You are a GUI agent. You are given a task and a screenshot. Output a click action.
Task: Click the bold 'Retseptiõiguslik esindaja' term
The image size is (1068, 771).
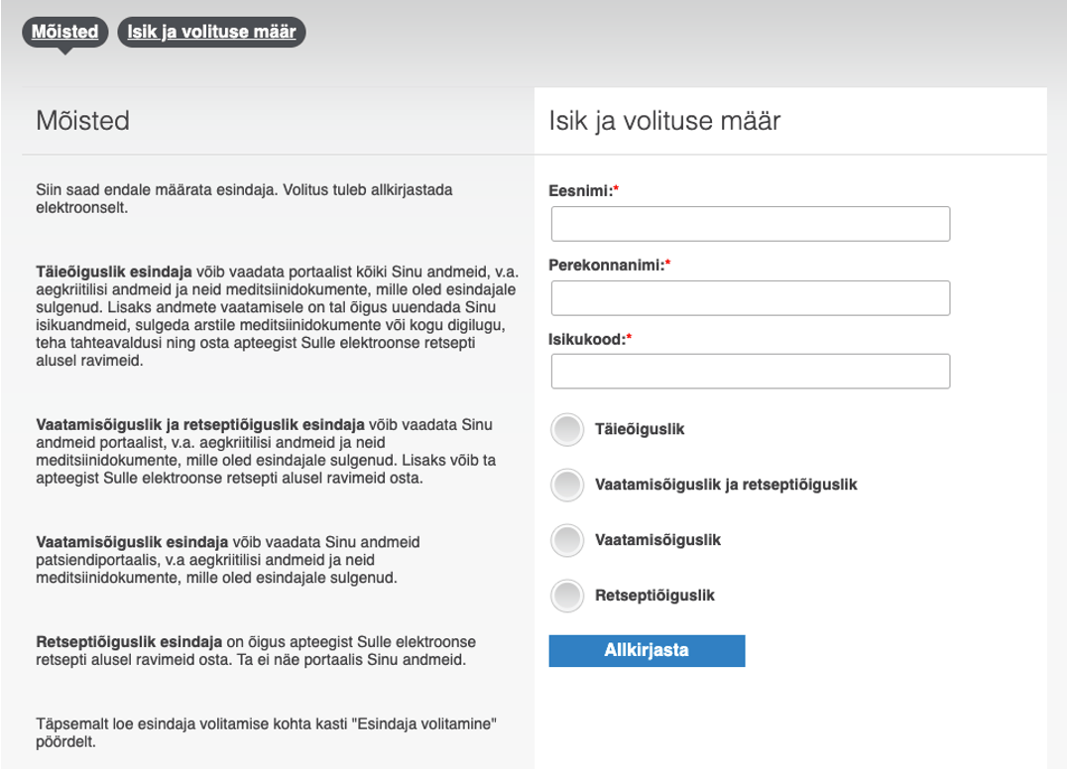129,642
